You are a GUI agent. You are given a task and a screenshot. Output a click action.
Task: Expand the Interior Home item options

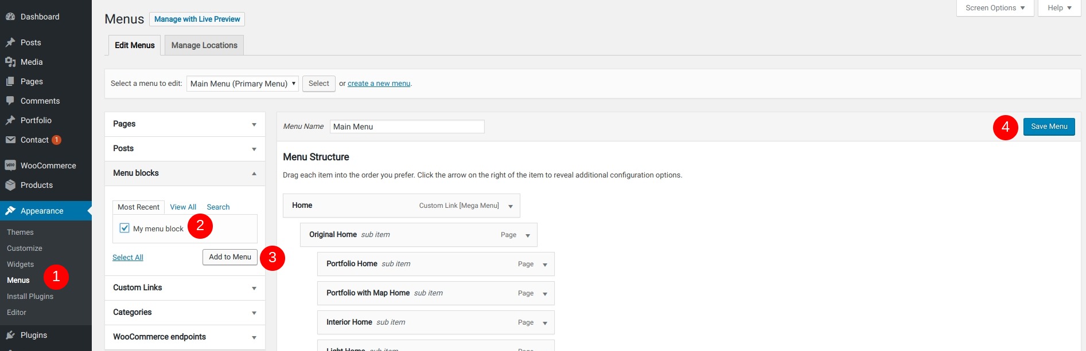coord(545,323)
